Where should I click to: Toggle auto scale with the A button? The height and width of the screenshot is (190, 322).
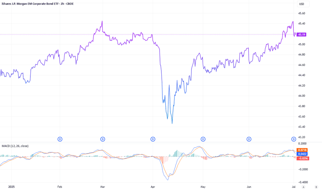303,187
